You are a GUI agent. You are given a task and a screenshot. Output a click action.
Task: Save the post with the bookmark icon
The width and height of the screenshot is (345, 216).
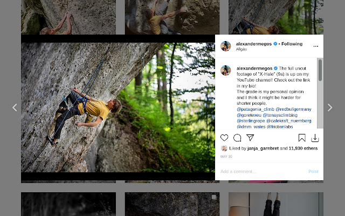click(x=302, y=138)
